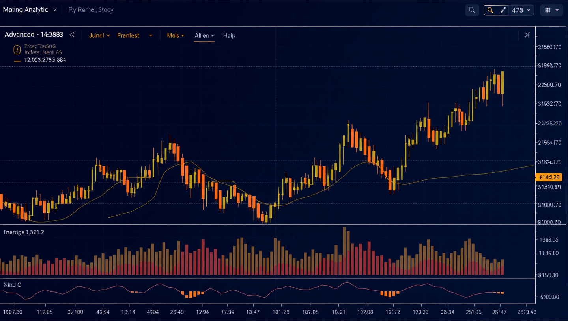568x321 pixels.
Task: Click the Rind C oscillator panel label
Action: (x=13, y=284)
